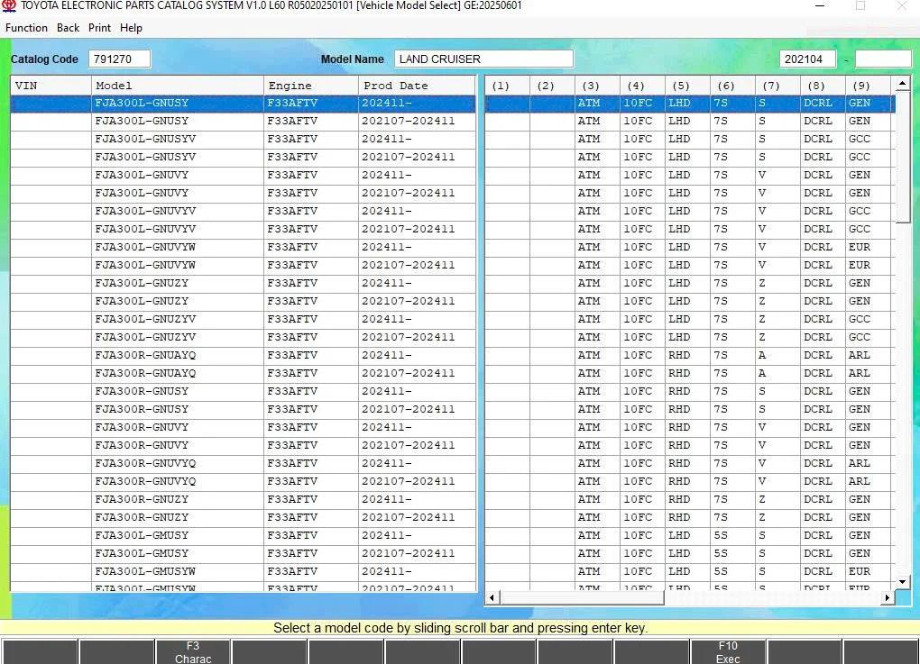Click the (4) column header

coord(642,86)
